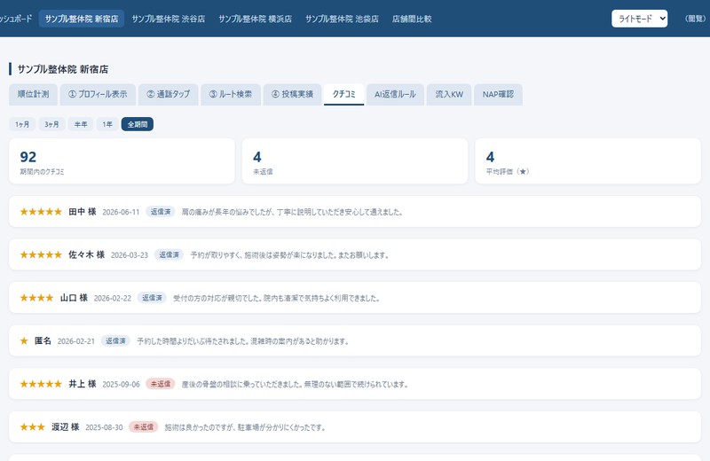Open the 未返信 count summary card
This screenshot has height=461, width=710.
click(x=354, y=161)
